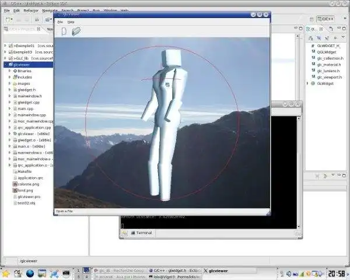Select mainwindow.cpp in the project tree
The image size is (350, 280).
click(30, 115)
